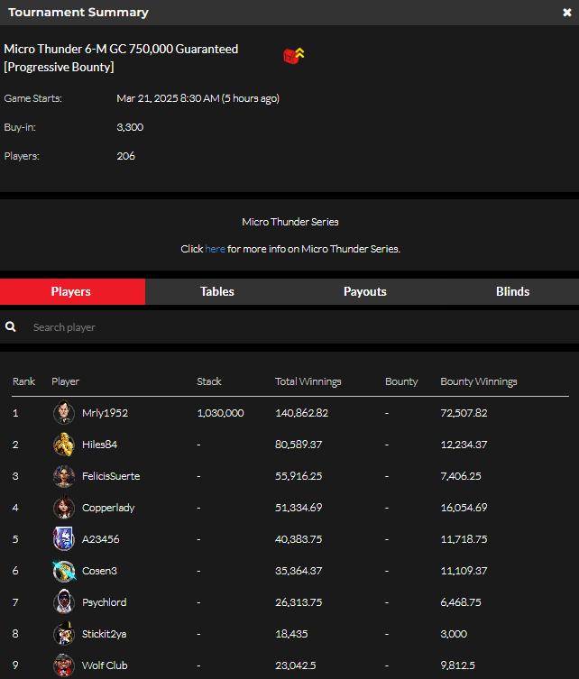579x679 pixels.
Task: Click total winnings 40,383.75
Action: point(299,539)
